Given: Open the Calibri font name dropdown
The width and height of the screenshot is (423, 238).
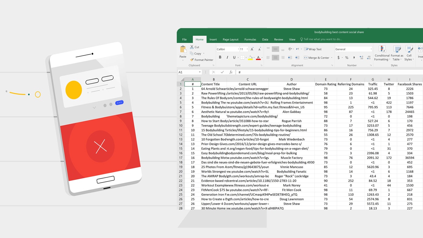Looking at the screenshot, I should click(238, 49).
